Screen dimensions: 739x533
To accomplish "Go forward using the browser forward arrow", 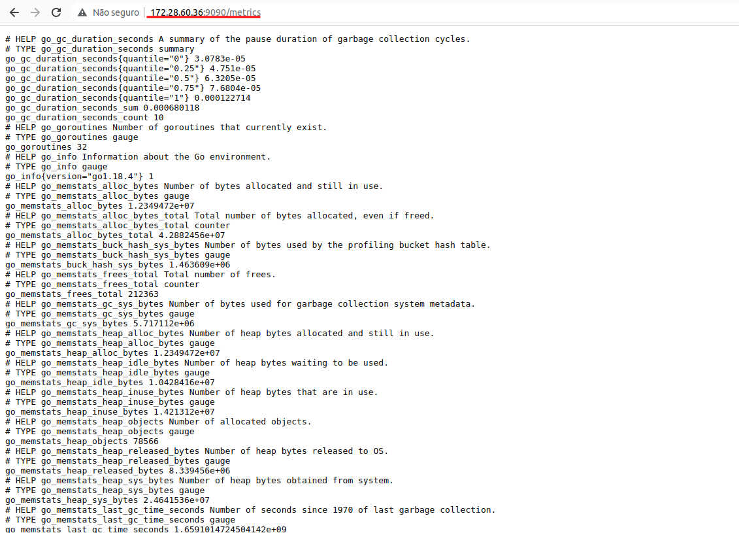I will 35,12.
